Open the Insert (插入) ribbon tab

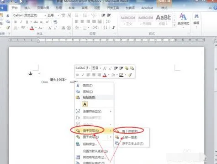27,8
